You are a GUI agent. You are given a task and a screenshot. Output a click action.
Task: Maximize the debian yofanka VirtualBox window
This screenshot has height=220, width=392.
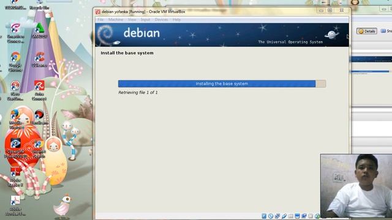[330, 10]
